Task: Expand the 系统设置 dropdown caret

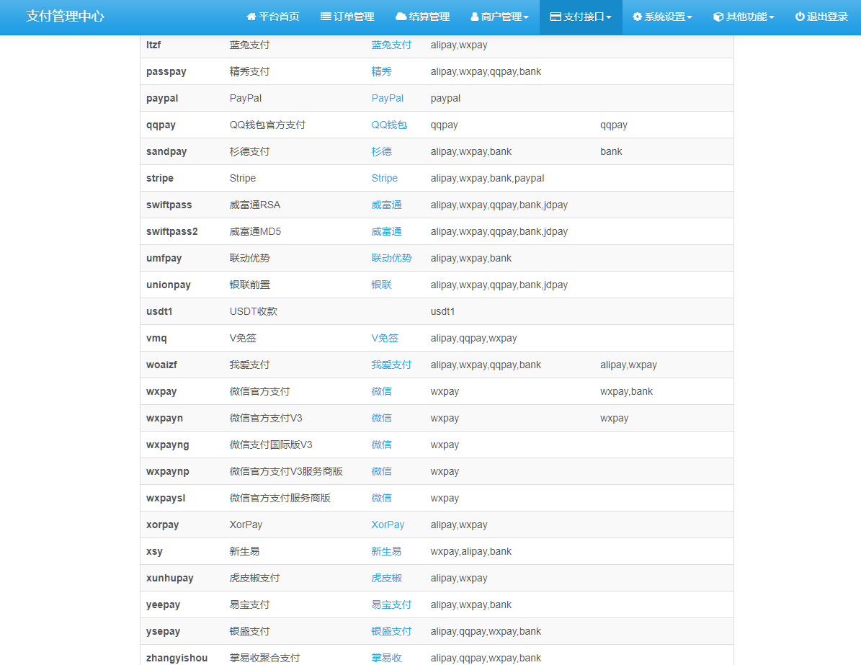Action: tap(690, 17)
